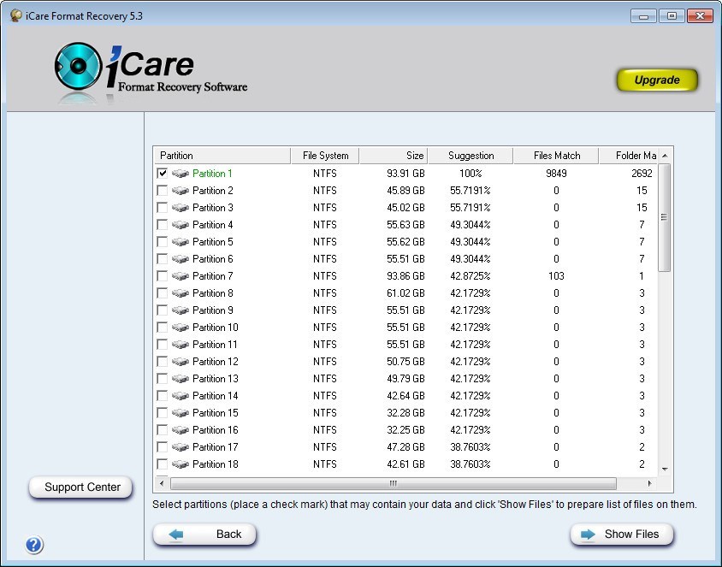722x567 pixels.
Task: Sort by the Size column header
Action: tap(394, 156)
